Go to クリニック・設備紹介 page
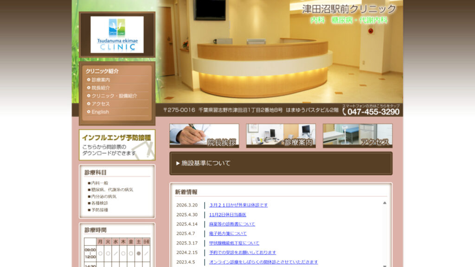This screenshot has height=267, width=475. click(x=114, y=96)
